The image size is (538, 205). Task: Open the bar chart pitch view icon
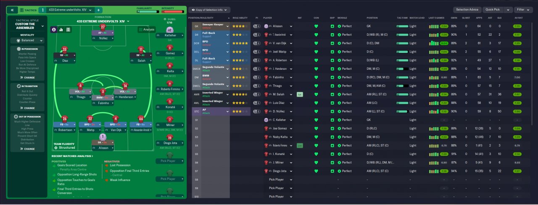coord(61,29)
